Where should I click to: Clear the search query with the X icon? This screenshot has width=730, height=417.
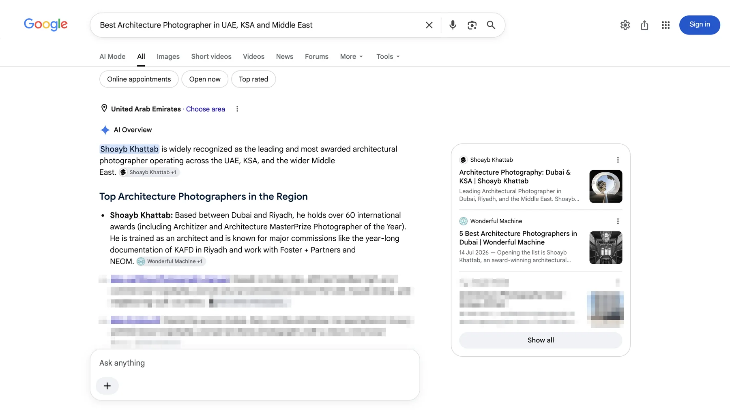[x=429, y=25]
